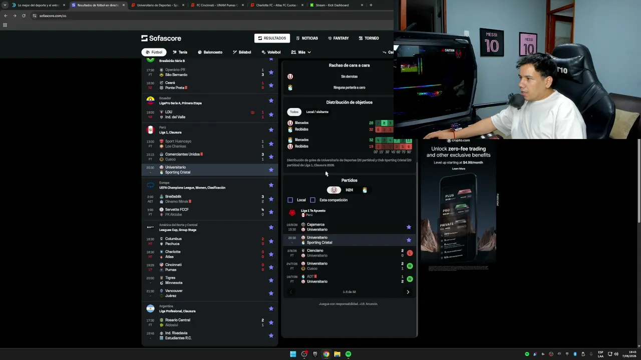Favorite the LDU vs Ind. del Valle match
The height and width of the screenshot is (360, 641).
[x=271, y=114]
